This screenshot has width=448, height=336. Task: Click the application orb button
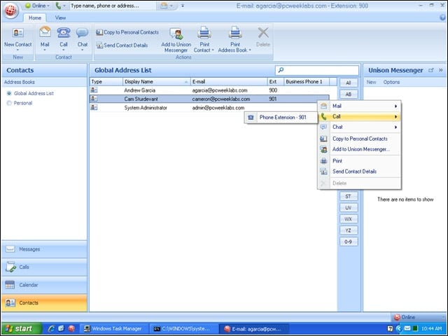click(11, 10)
